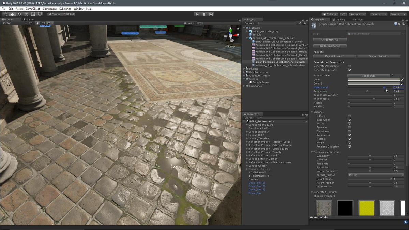Click the Randomize seed button
Screen dimensions: 409x230
coord(368,76)
